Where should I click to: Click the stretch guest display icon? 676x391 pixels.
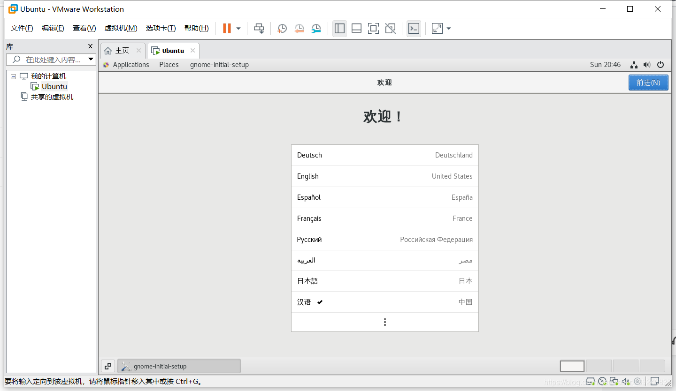[x=437, y=29]
